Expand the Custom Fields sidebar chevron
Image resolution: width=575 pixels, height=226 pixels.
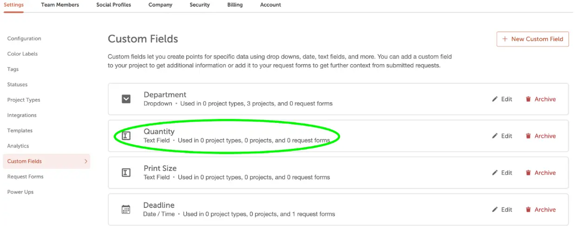click(x=85, y=161)
